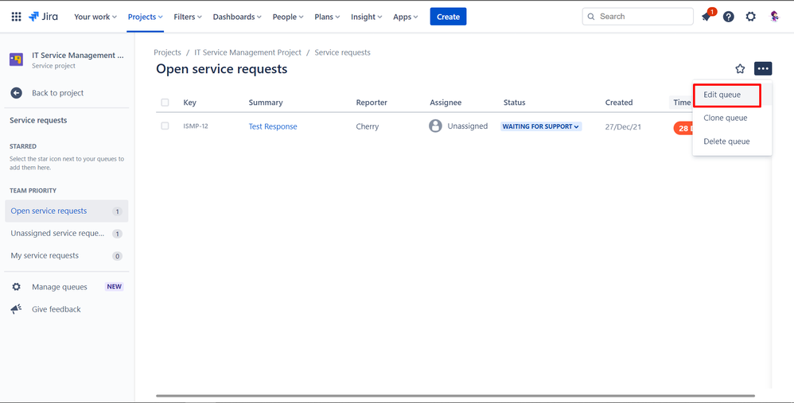Click the Back to project arrow icon
Viewport: 794px width, 403px height.
click(x=16, y=93)
